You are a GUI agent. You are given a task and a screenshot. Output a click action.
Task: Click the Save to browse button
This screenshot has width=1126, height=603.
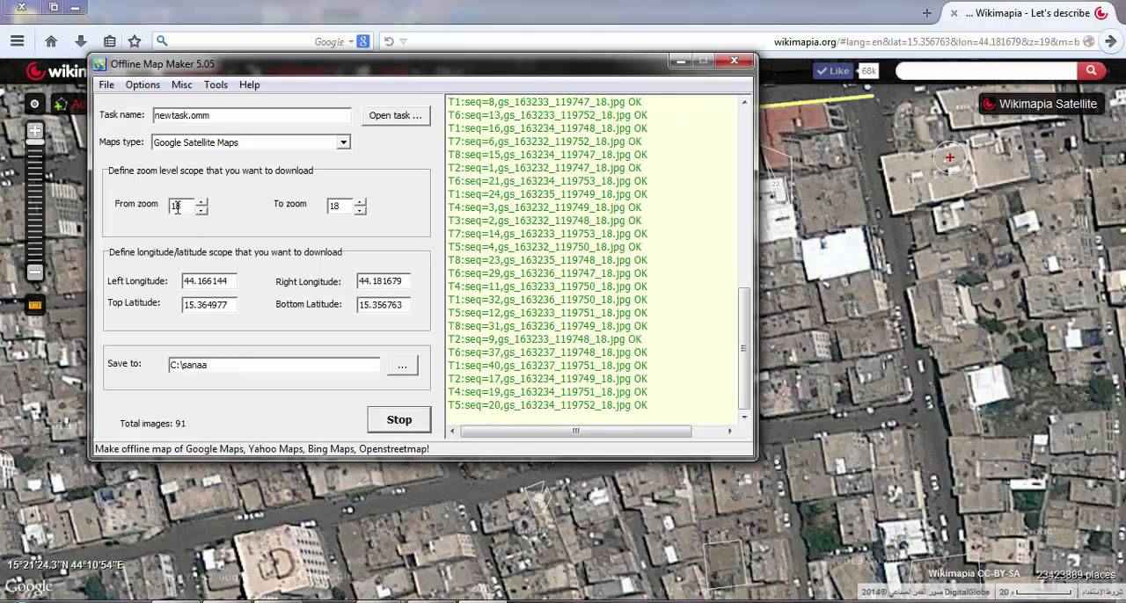(x=402, y=366)
